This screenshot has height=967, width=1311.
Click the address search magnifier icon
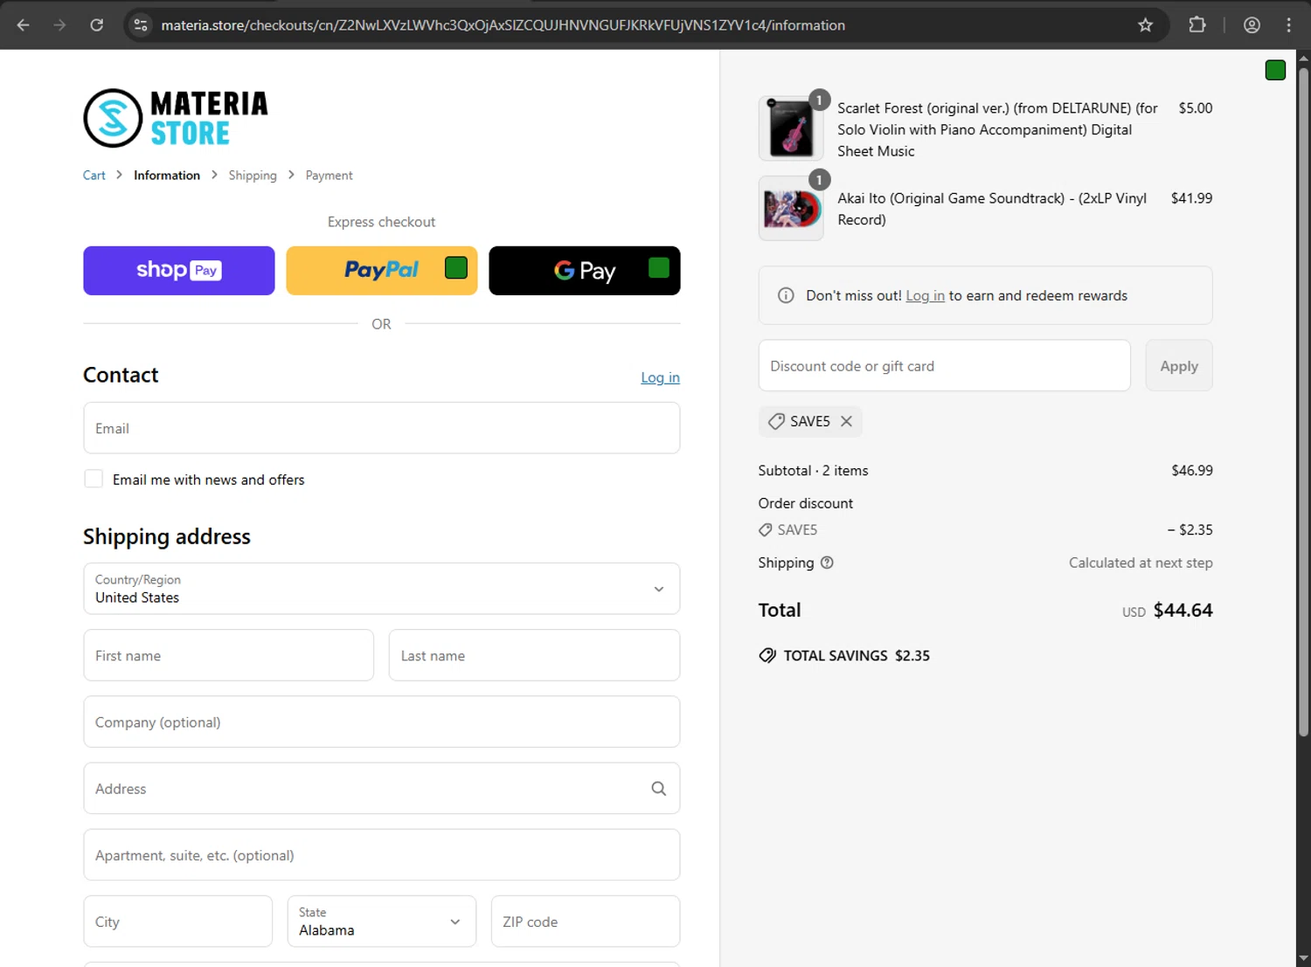(x=659, y=789)
